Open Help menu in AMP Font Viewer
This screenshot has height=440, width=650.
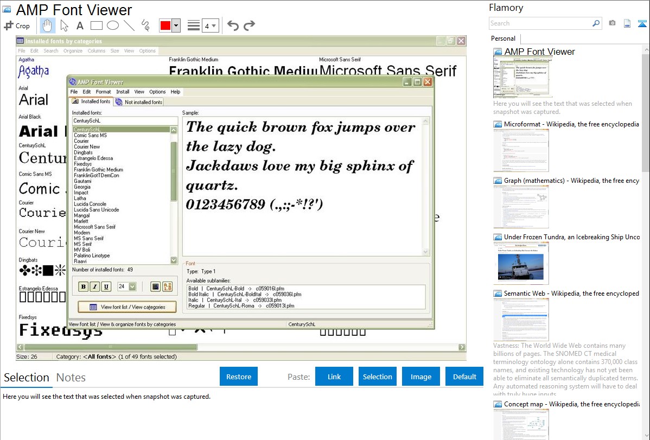175,92
